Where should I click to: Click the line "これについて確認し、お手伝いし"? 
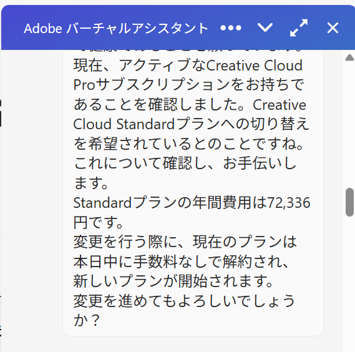click(x=185, y=164)
